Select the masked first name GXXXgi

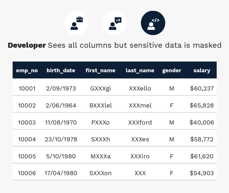[x=100, y=89]
